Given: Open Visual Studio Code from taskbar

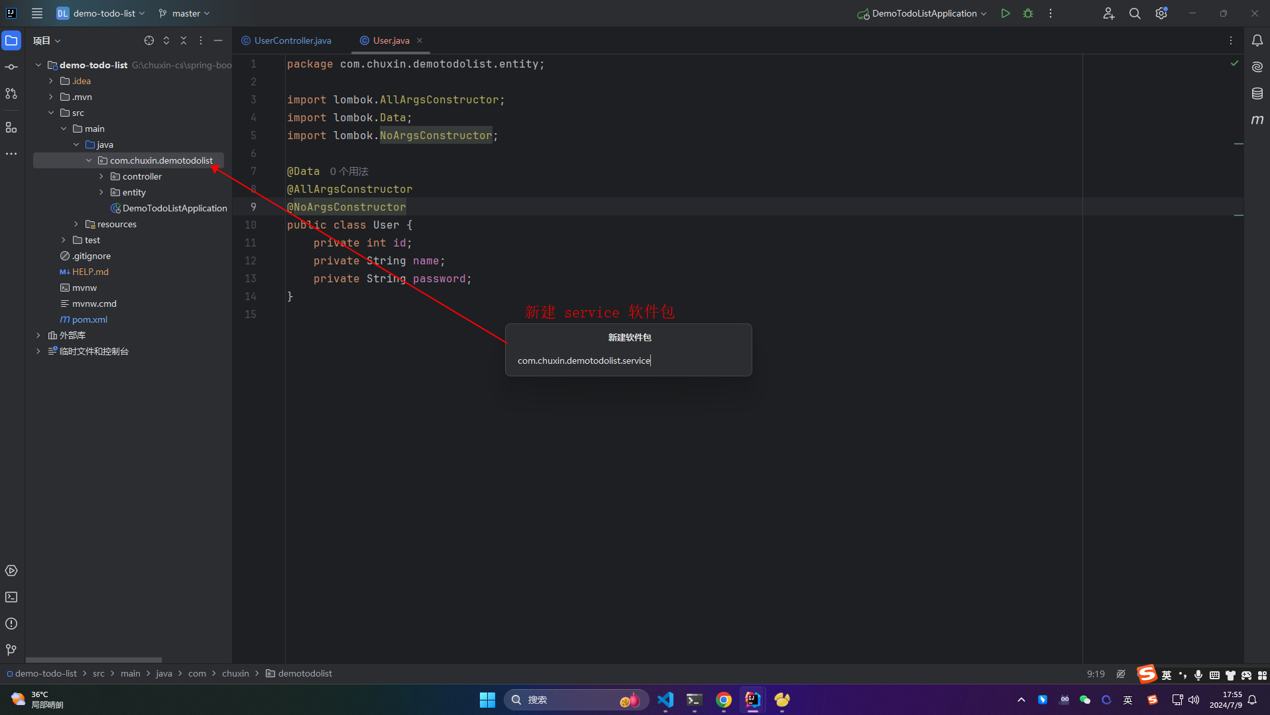Looking at the screenshot, I should pos(665,700).
